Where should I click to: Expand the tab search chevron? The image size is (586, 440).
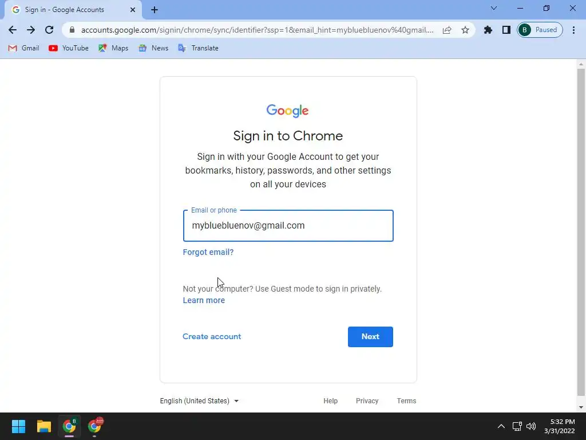(494, 8)
